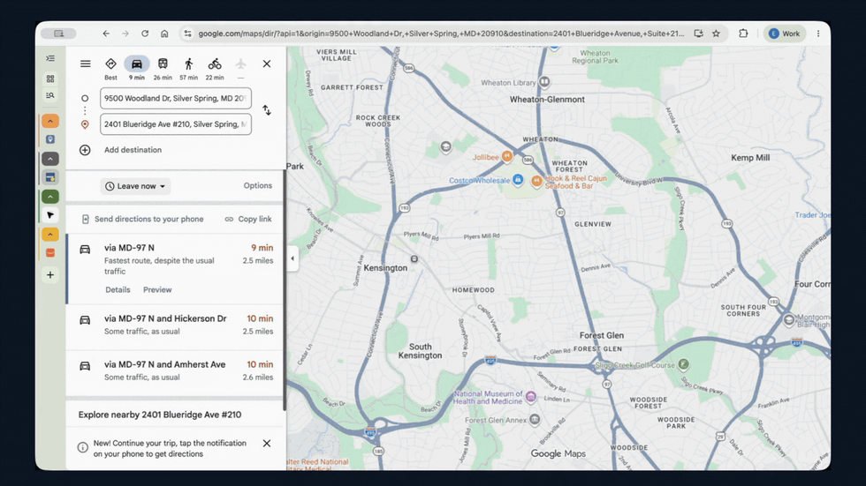This screenshot has width=866, height=486.
Task: Copy link to directions
Action: pyautogui.click(x=248, y=219)
